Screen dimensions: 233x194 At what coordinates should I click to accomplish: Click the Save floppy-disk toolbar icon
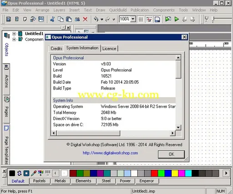coord(41,19)
